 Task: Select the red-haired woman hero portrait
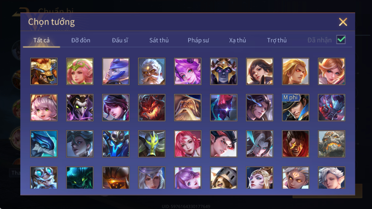click(x=188, y=144)
